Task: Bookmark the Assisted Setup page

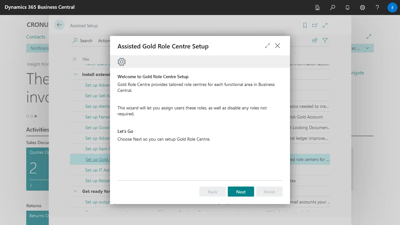Action: click(305, 26)
